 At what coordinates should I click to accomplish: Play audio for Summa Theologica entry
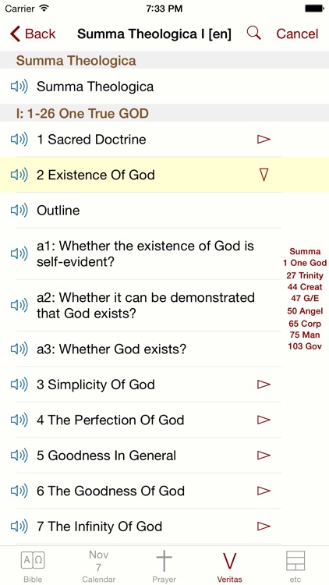pos(19,87)
